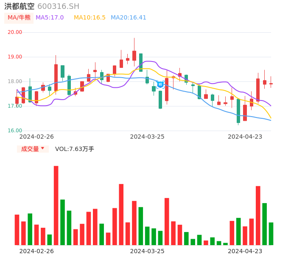Click the red candlestick with the highest wick
This screenshot has width=291, height=257.
[x=134, y=55]
